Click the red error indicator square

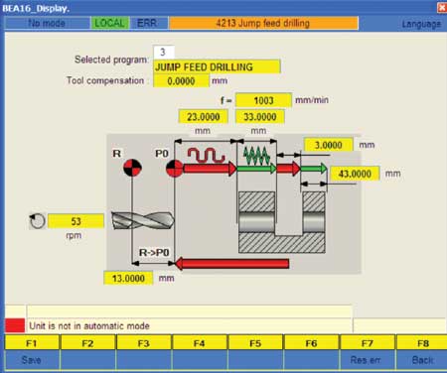tap(15, 325)
